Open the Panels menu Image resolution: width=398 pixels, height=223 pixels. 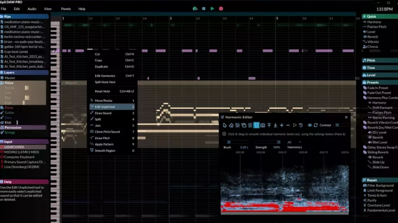pos(66,9)
